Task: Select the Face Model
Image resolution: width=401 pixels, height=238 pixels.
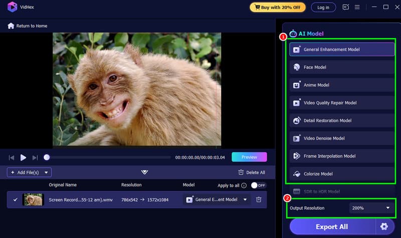Action: [342, 67]
